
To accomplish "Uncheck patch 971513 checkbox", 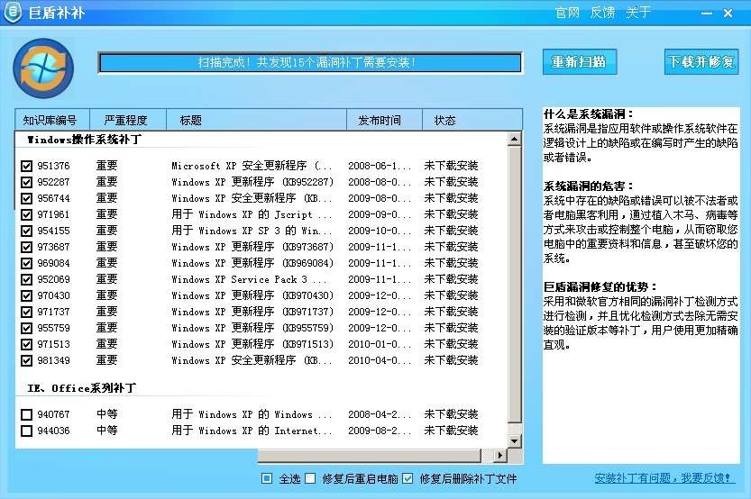I will coord(26,344).
